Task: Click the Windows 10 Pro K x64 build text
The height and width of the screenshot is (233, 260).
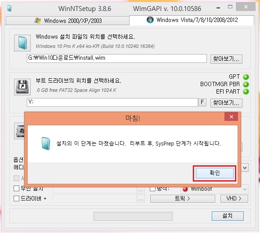Action: click(x=95, y=46)
